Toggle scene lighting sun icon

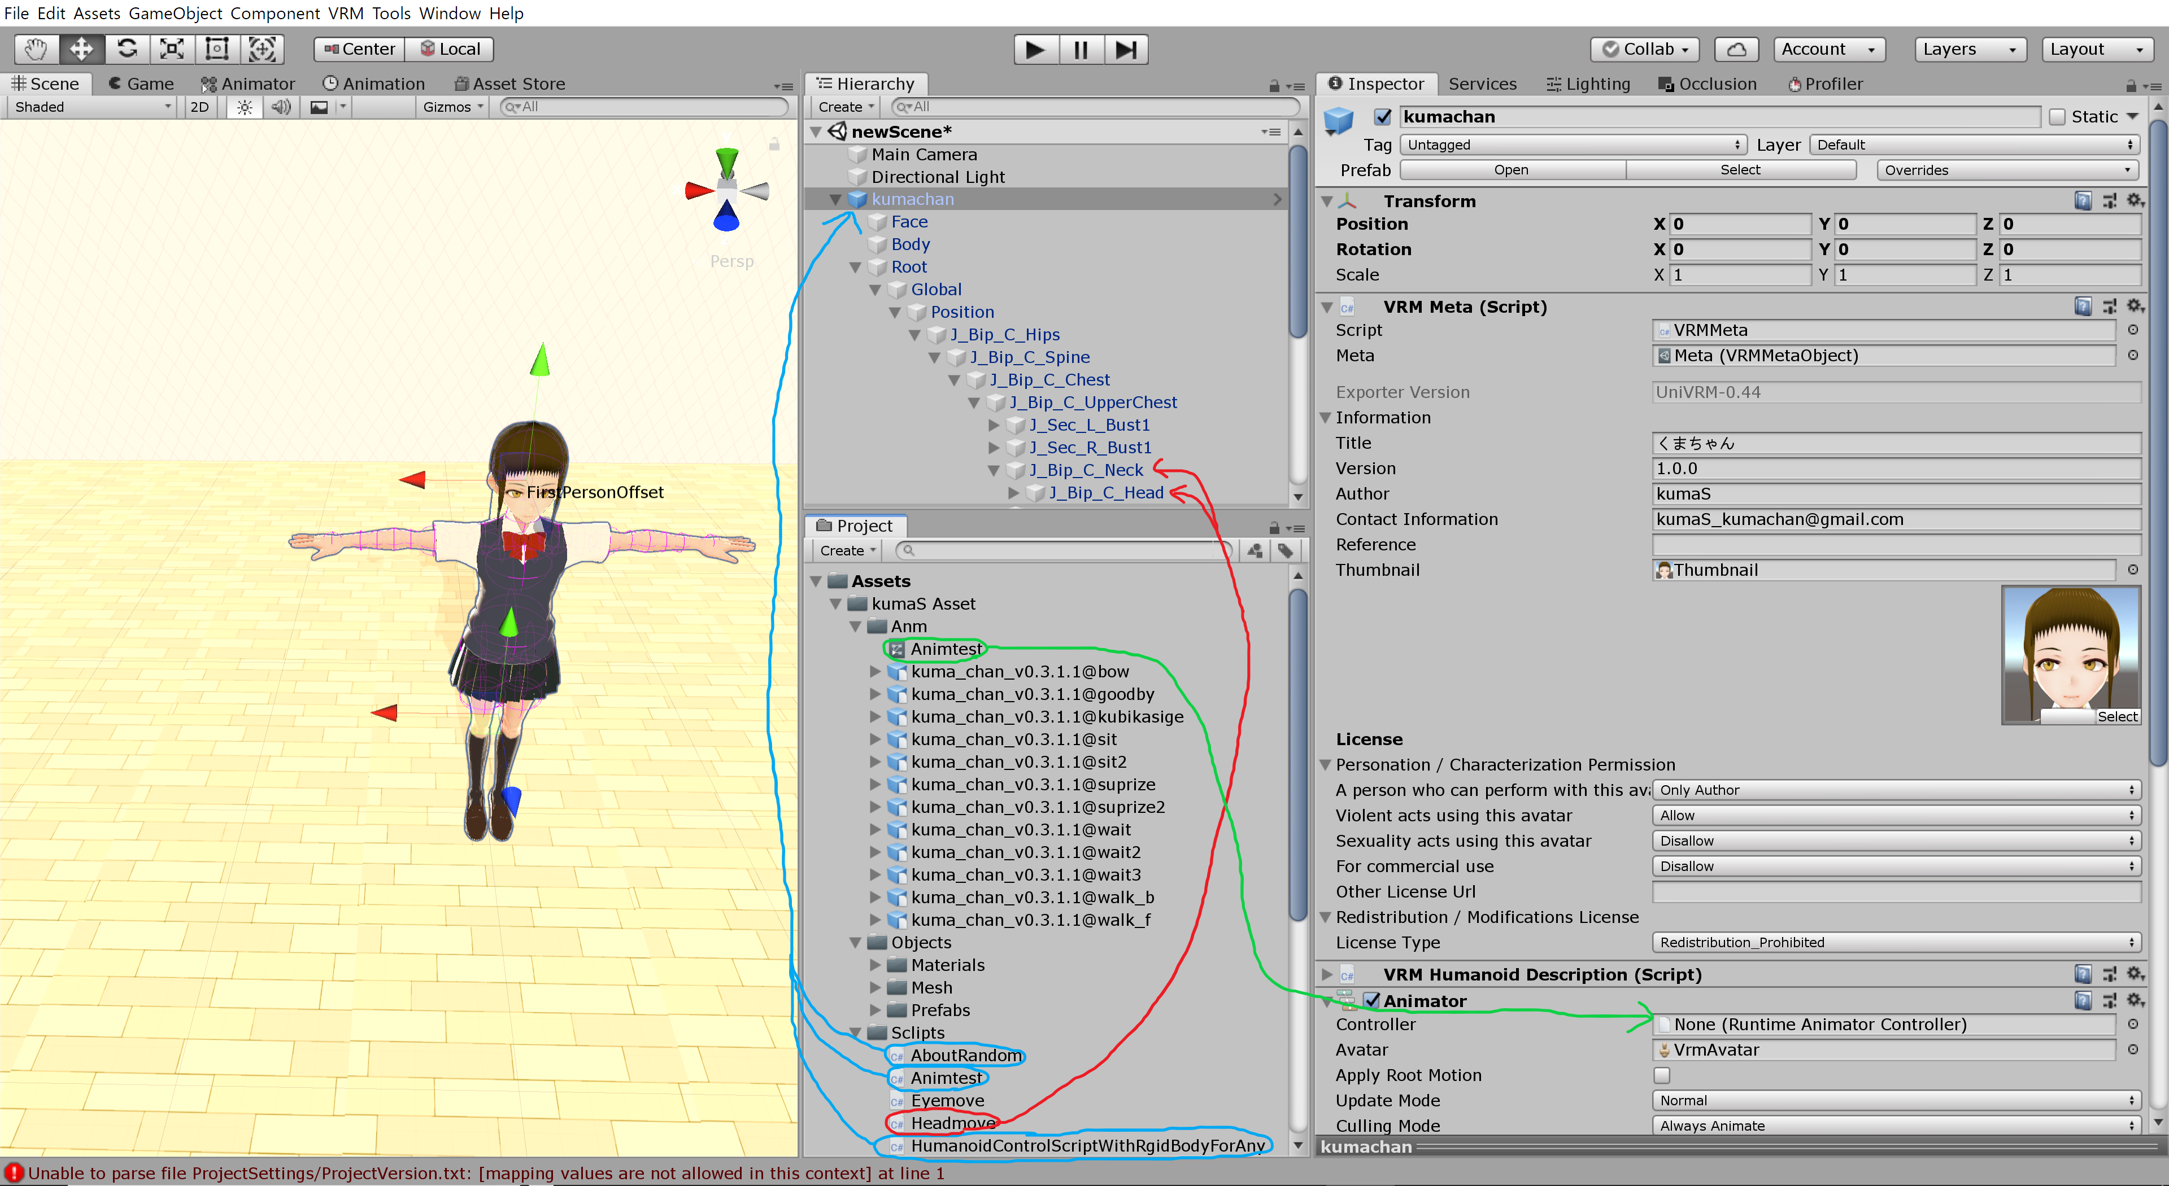pyautogui.click(x=244, y=107)
